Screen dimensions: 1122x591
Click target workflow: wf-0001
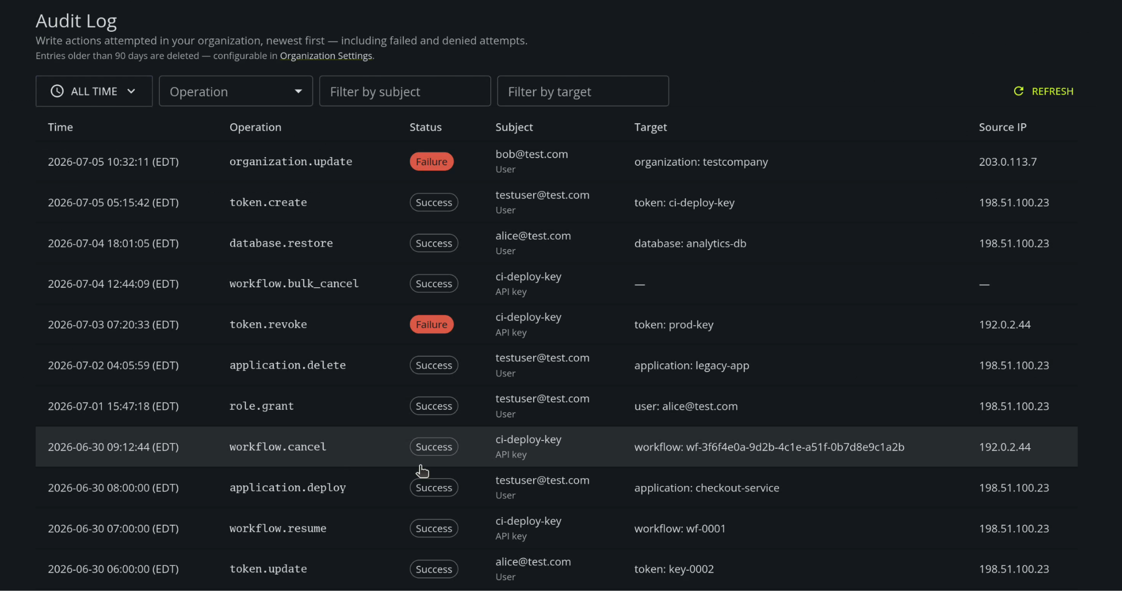(680, 529)
